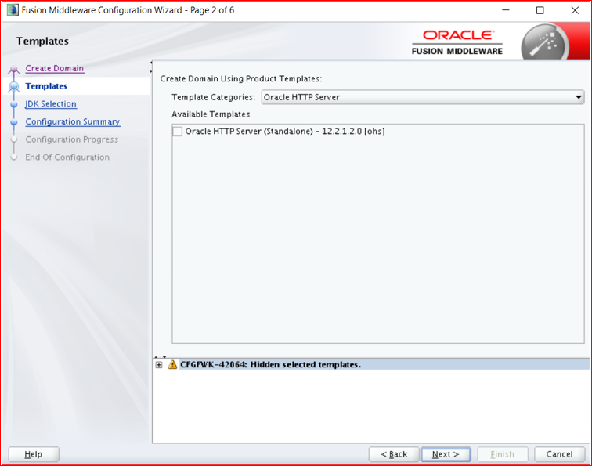Check the Oracle HTTP Server (Standalone) template
592x466 pixels.
178,132
